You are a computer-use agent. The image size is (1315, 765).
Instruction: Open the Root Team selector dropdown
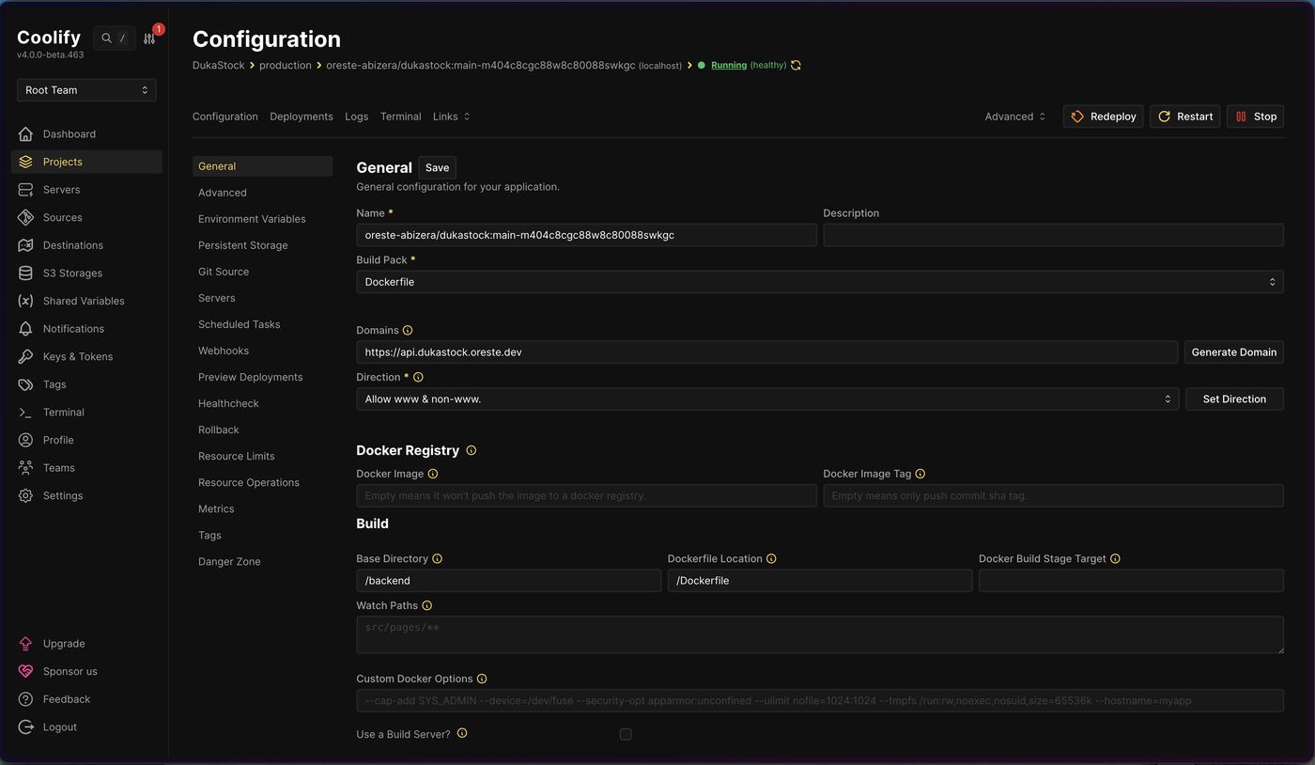pyautogui.click(x=86, y=90)
